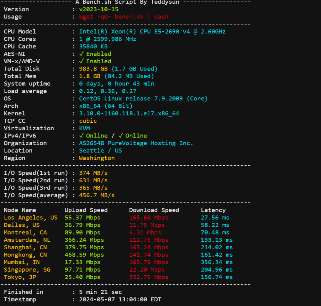Click the VM-x/AMD-V Enabled checkmark

(82, 61)
